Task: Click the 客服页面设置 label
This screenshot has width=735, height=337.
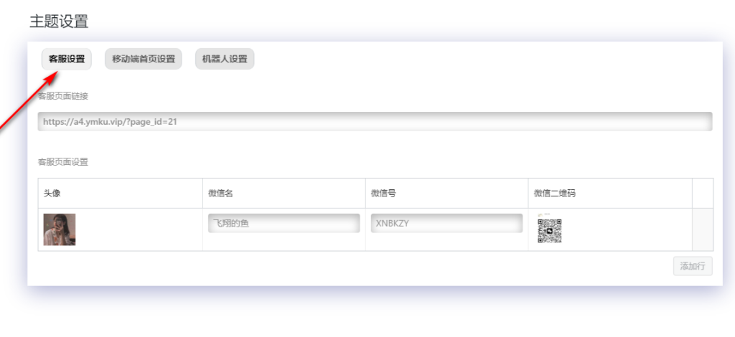Action: (x=63, y=163)
